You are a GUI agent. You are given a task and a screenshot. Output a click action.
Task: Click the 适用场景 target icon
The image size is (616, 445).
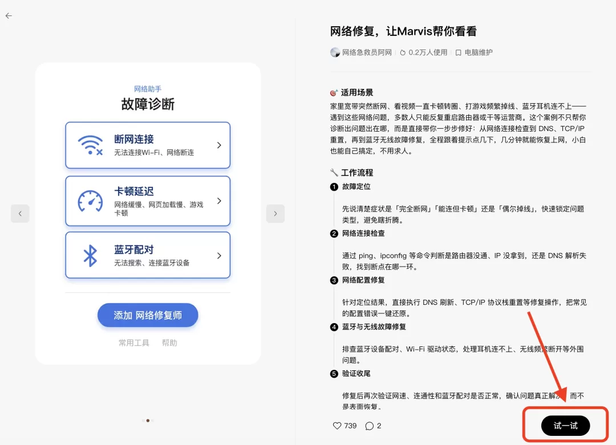[x=334, y=93]
